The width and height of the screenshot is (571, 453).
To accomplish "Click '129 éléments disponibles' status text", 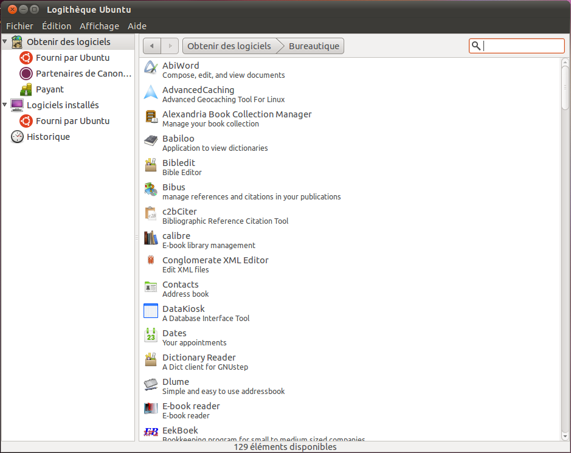I will coord(285,447).
